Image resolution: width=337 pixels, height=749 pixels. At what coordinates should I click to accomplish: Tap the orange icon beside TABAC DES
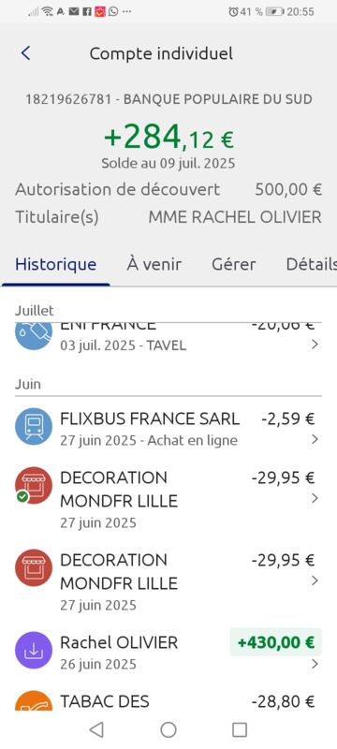(x=34, y=700)
